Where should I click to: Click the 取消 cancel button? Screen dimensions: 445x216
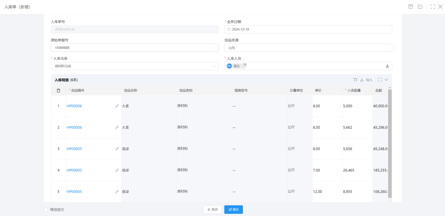tap(212, 210)
